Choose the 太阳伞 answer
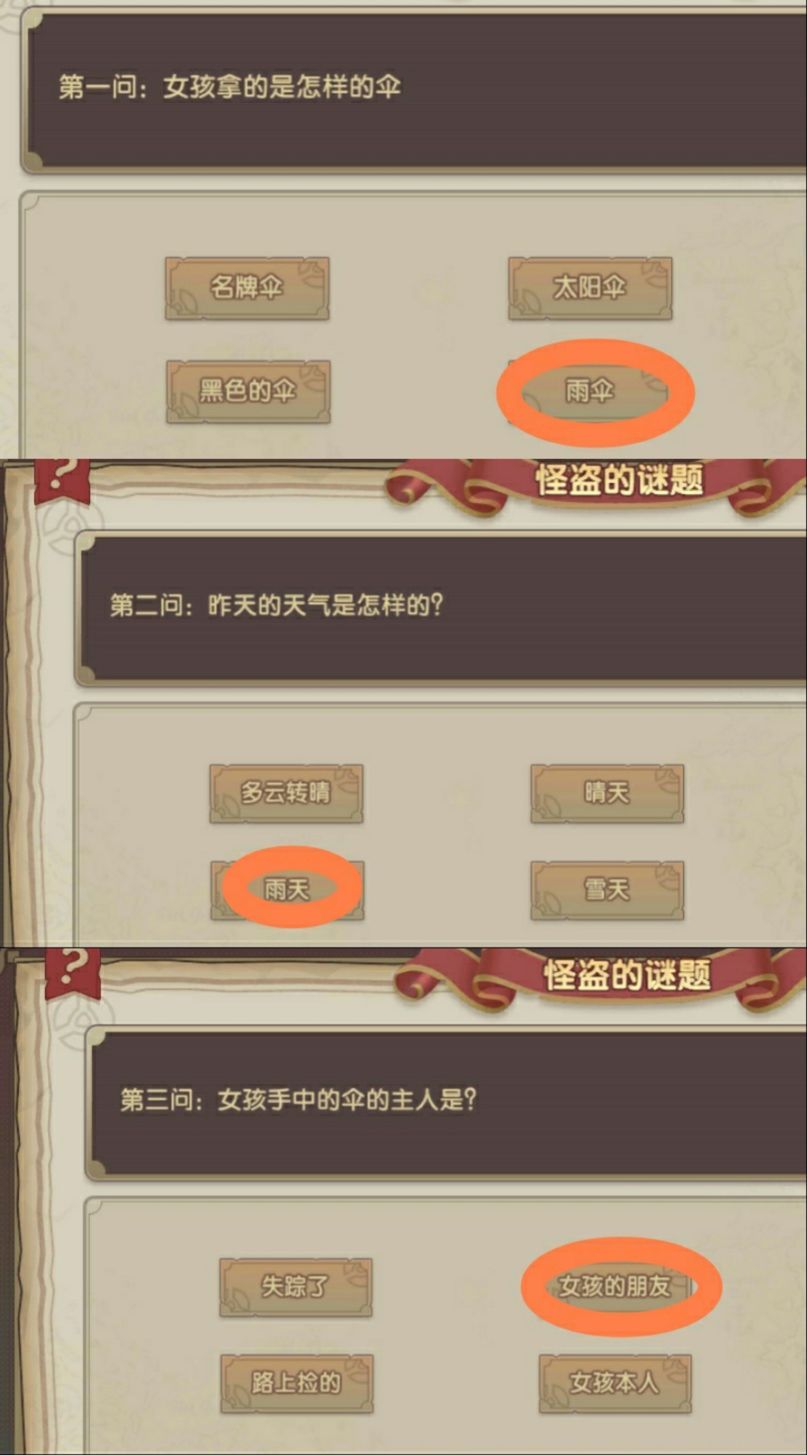 [590, 288]
